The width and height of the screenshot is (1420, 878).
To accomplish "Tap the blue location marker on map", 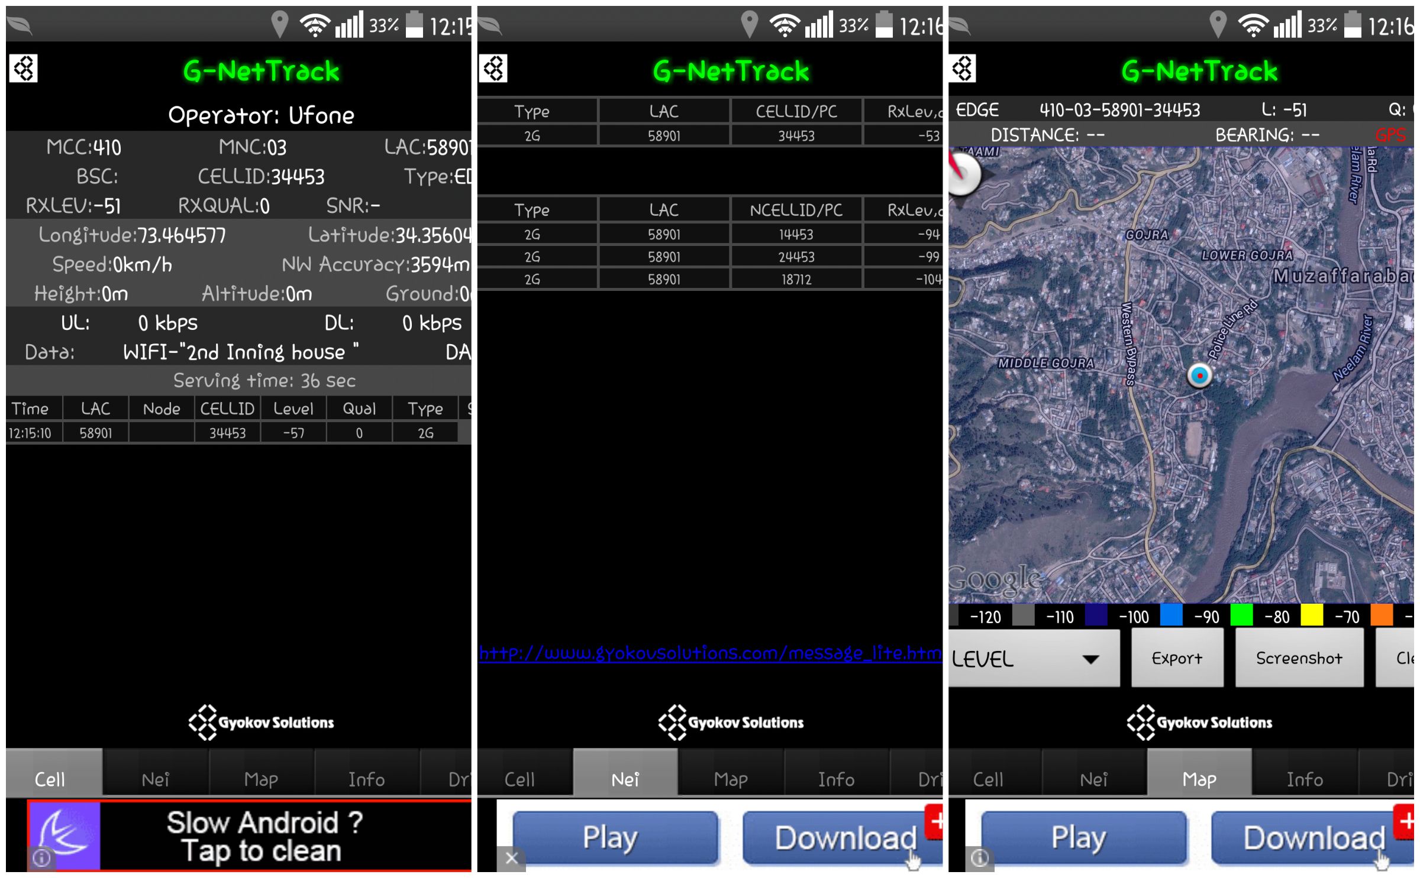I will click(1200, 376).
